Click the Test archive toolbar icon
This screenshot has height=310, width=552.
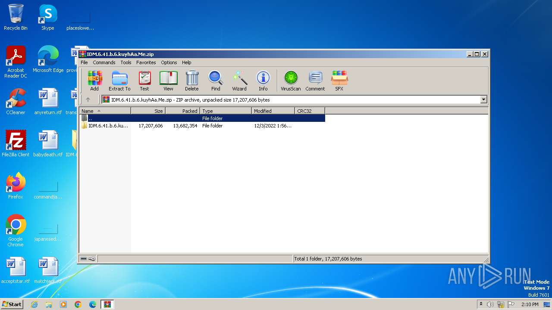click(144, 81)
